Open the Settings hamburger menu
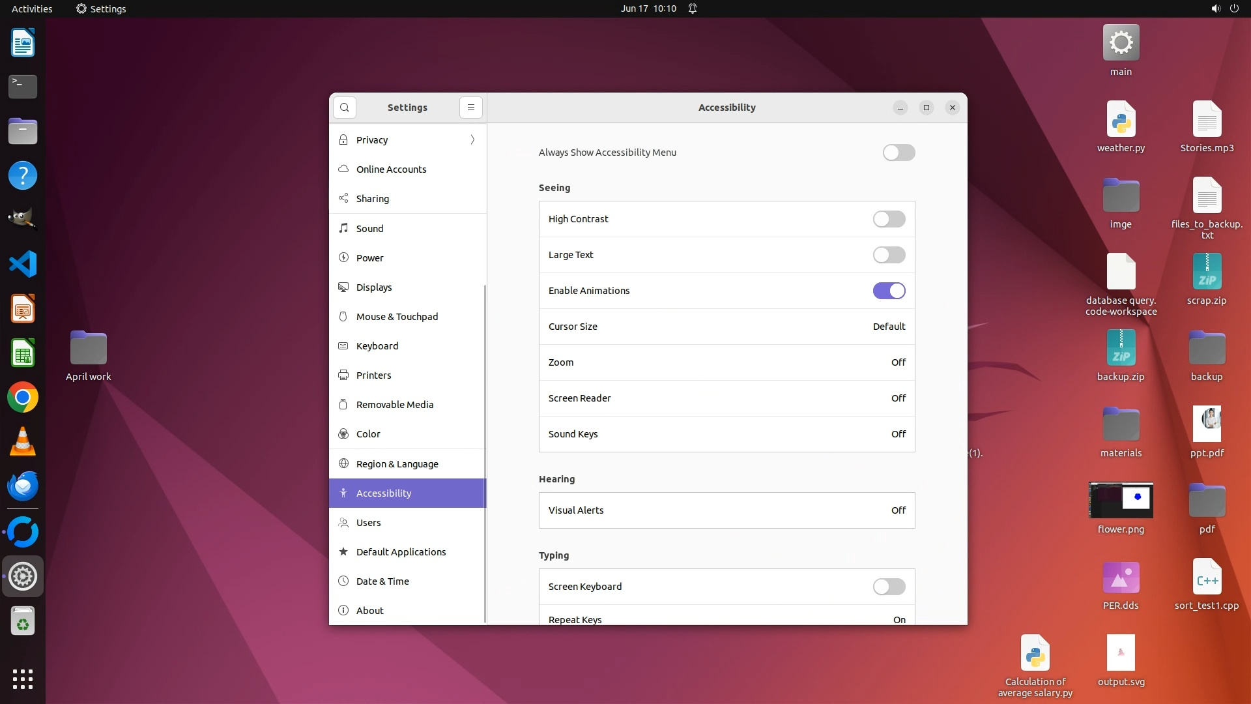 click(x=470, y=108)
